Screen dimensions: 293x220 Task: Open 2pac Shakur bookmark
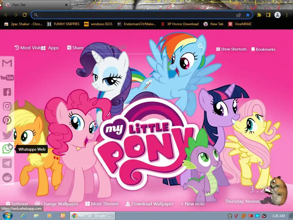(x=23, y=24)
